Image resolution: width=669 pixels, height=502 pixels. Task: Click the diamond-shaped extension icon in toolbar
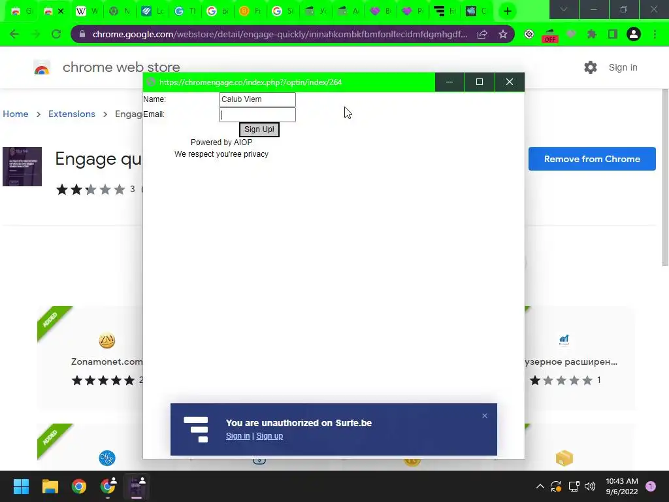(x=529, y=34)
